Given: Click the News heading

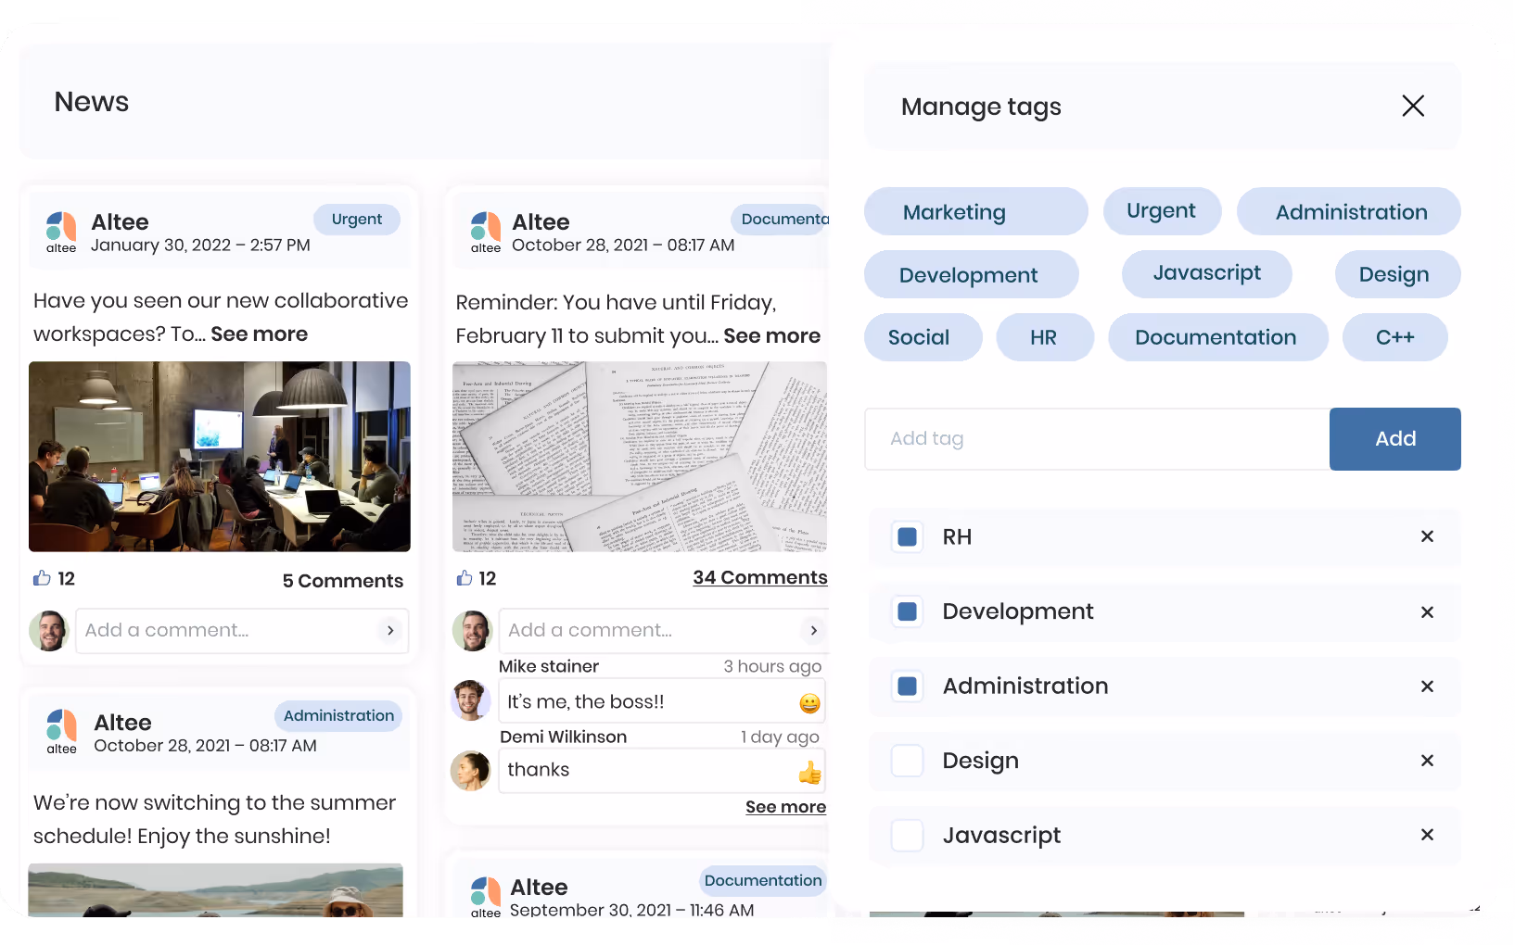Looking at the screenshot, I should pos(92,102).
